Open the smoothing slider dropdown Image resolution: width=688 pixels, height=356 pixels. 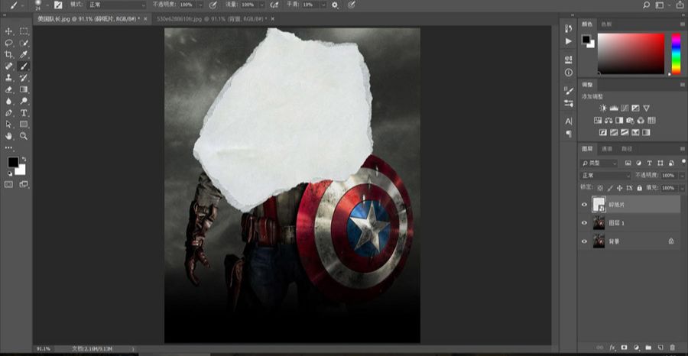coord(323,5)
